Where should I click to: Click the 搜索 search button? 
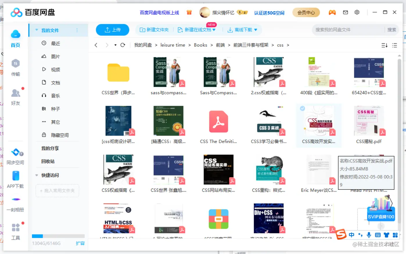(x=391, y=30)
